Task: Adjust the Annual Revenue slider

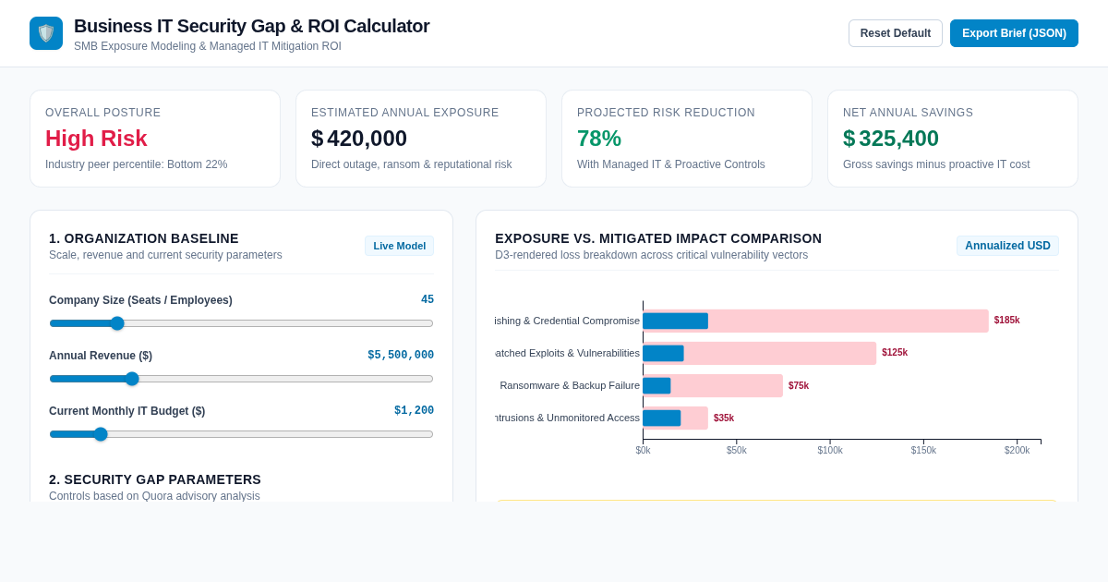Action: (241, 379)
